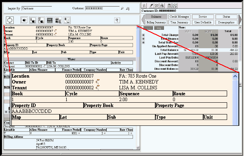Open the grid table icon

pyautogui.click(x=50, y=20)
